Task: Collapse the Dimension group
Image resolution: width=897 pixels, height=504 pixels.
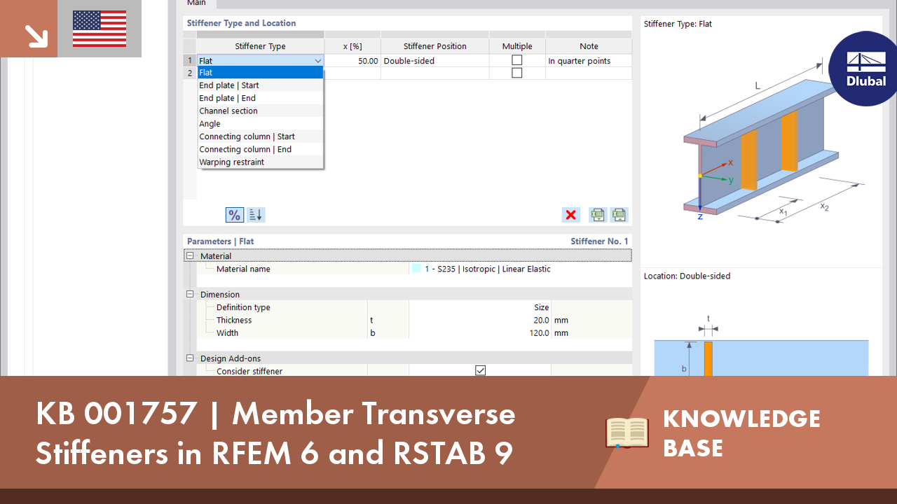Action: (x=190, y=295)
